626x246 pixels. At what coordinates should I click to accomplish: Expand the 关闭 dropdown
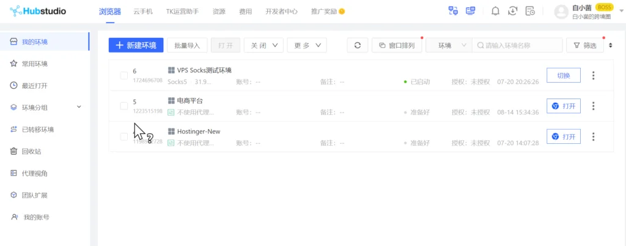click(263, 45)
